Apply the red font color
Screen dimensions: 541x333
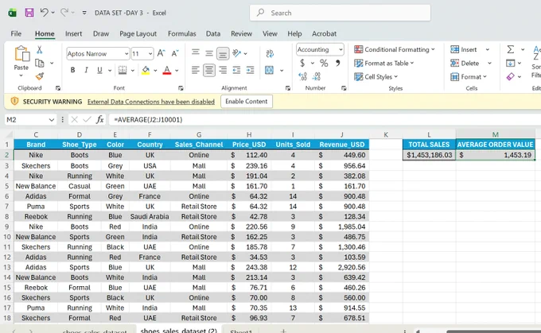(x=167, y=70)
